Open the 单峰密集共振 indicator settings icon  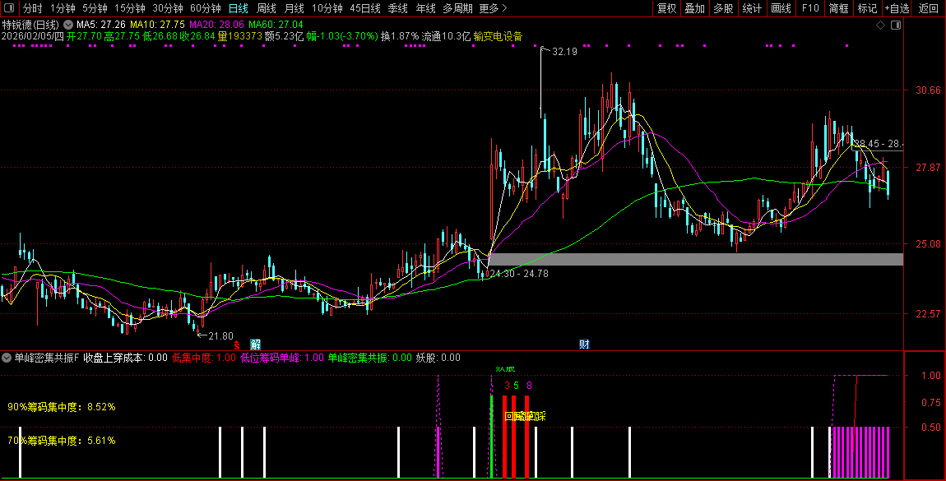point(7,358)
